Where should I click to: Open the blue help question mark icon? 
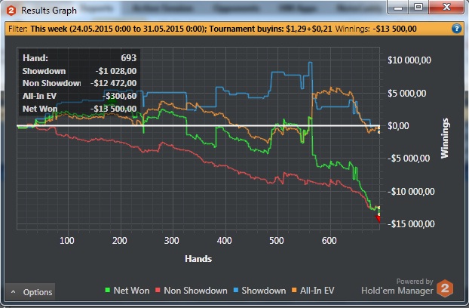click(456, 29)
